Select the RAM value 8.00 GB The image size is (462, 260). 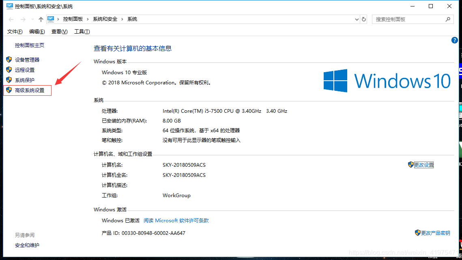(x=172, y=121)
